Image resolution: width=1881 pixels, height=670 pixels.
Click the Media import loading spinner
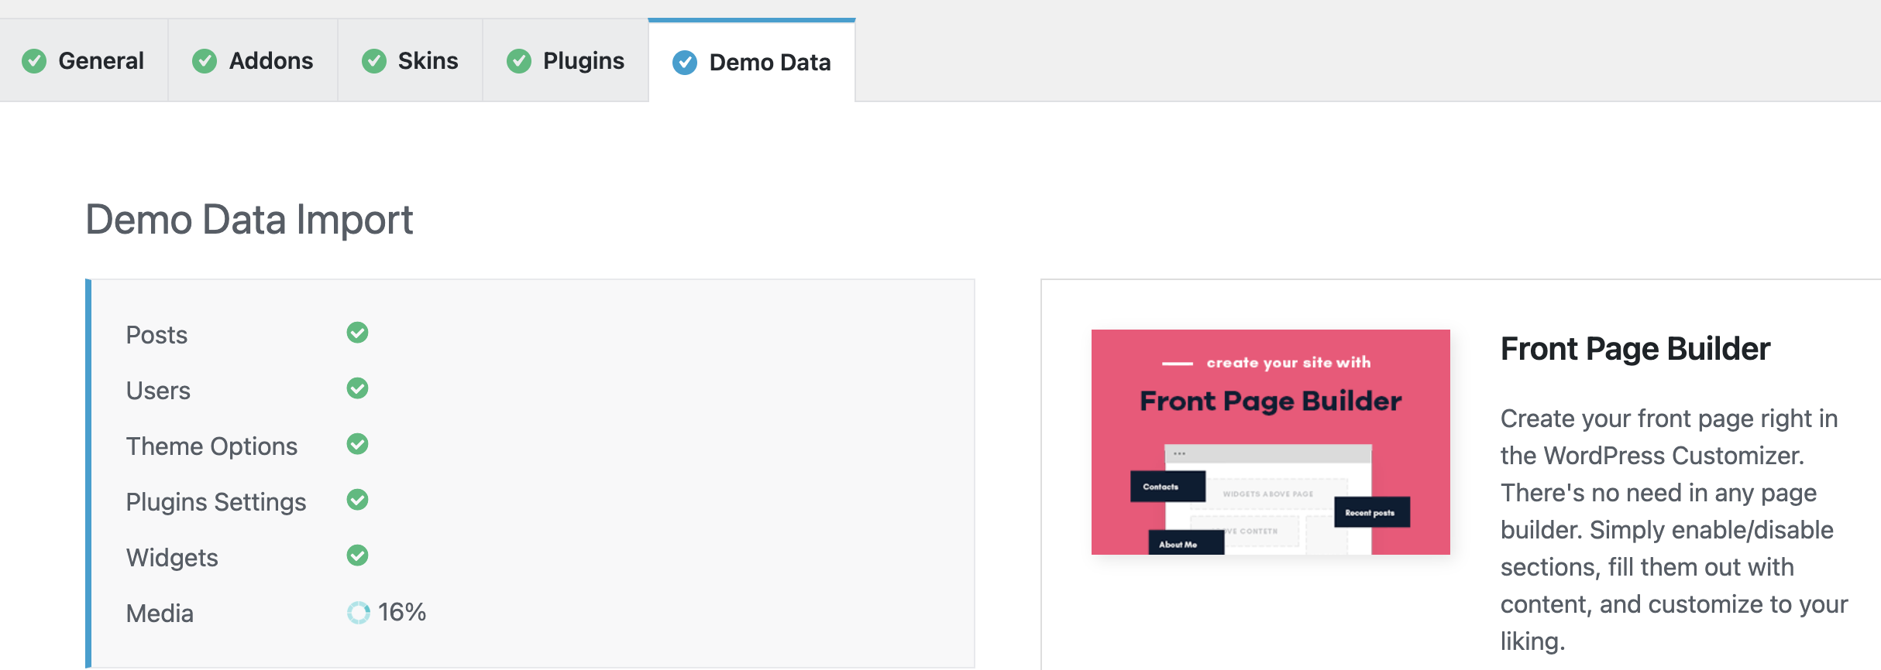tap(358, 613)
